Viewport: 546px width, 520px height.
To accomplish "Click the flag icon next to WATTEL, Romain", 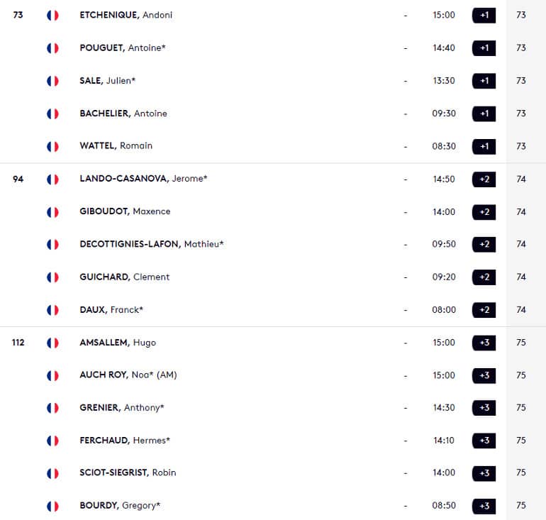I will 52,147.
